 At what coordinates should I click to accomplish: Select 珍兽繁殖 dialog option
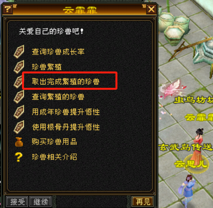(47, 67)
